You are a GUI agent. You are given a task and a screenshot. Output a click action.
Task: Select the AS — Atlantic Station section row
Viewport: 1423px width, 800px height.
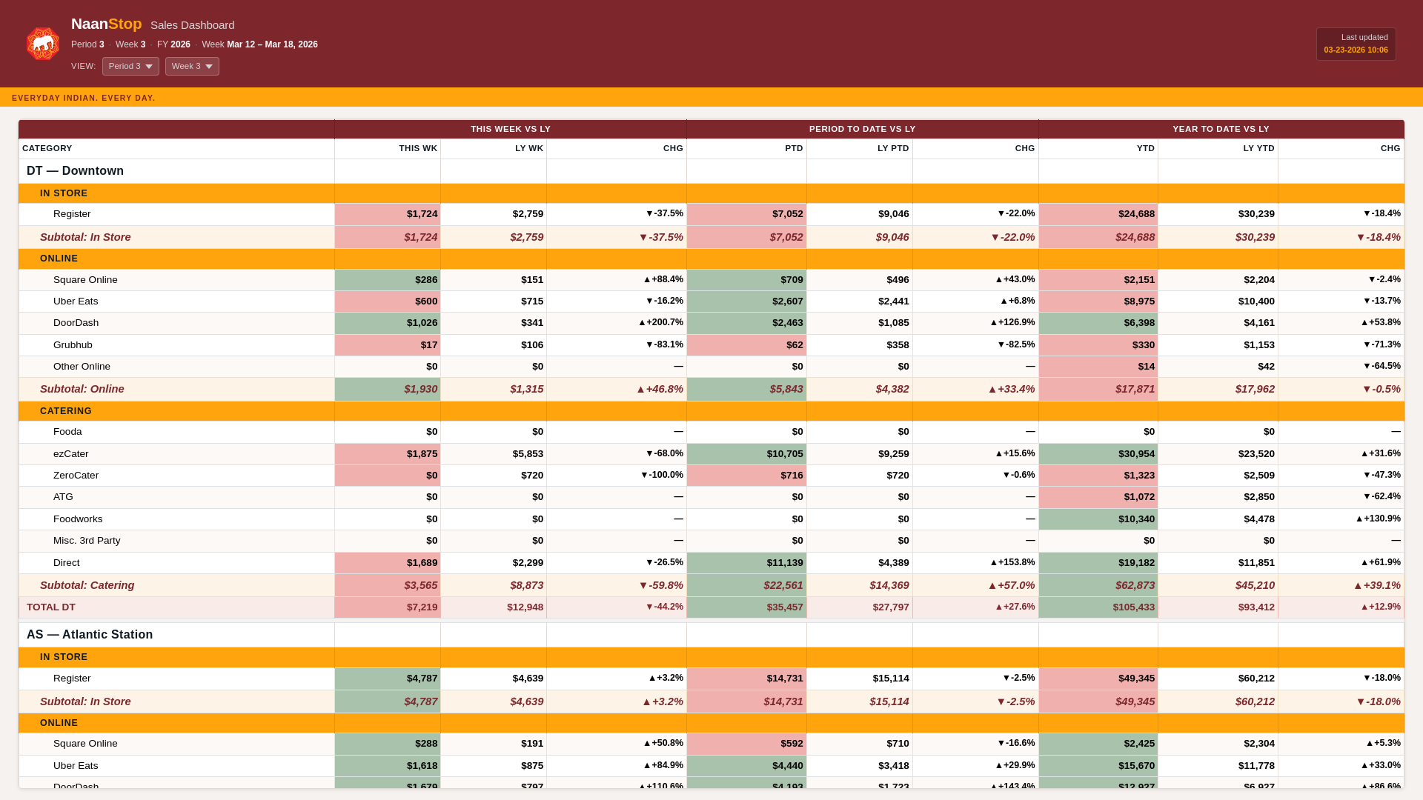click(x=711, y=635)
